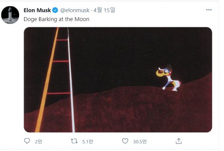
Task: Click the retweet arrows icon
Action: 74,141
